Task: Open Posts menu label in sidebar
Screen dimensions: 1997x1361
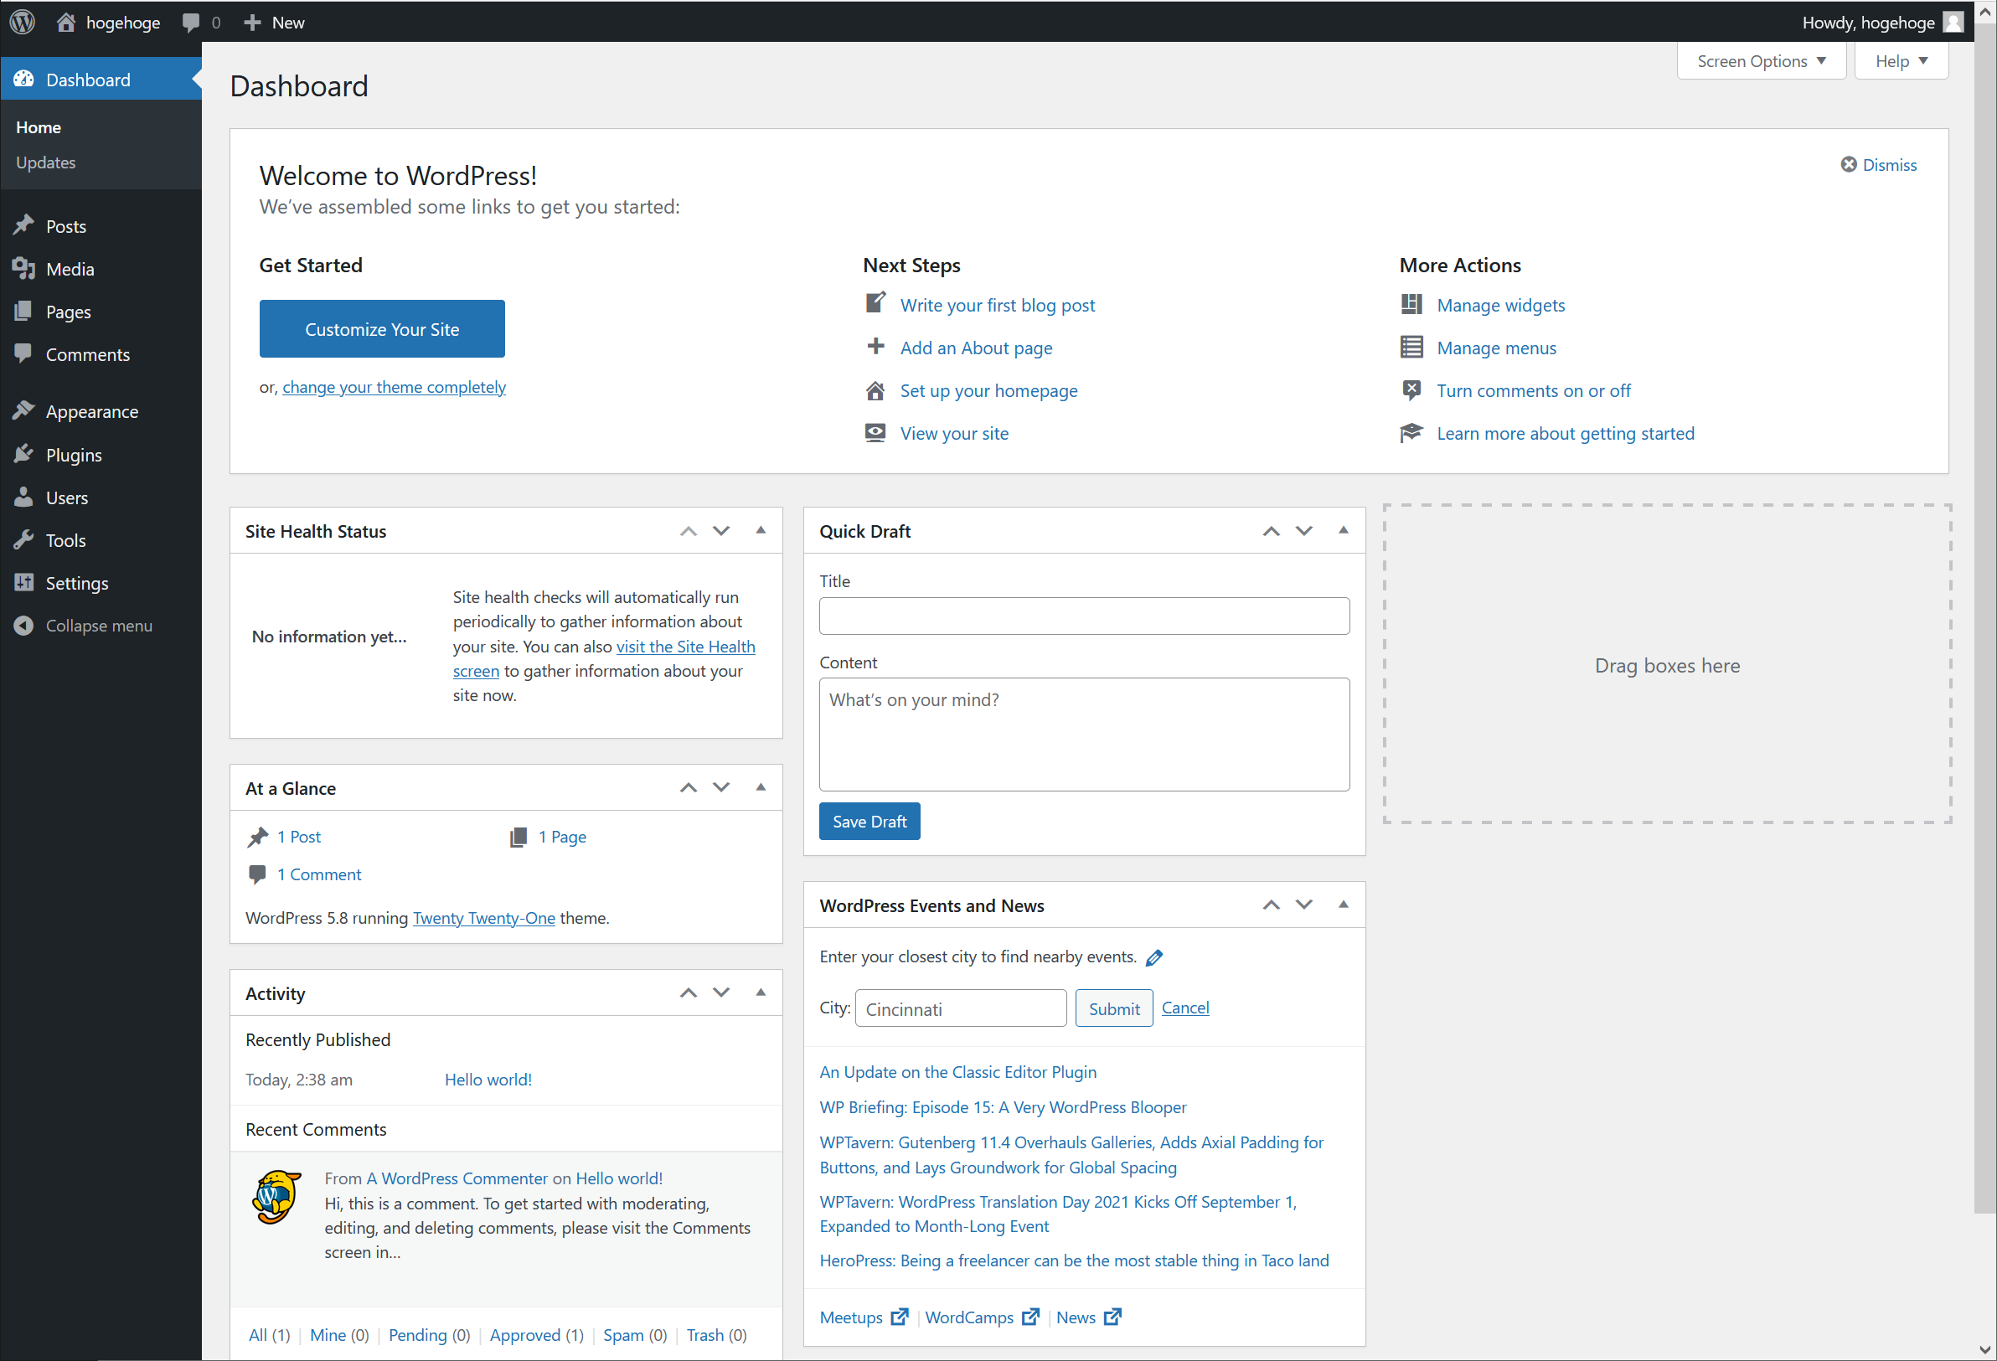Action: pos(66,226)
